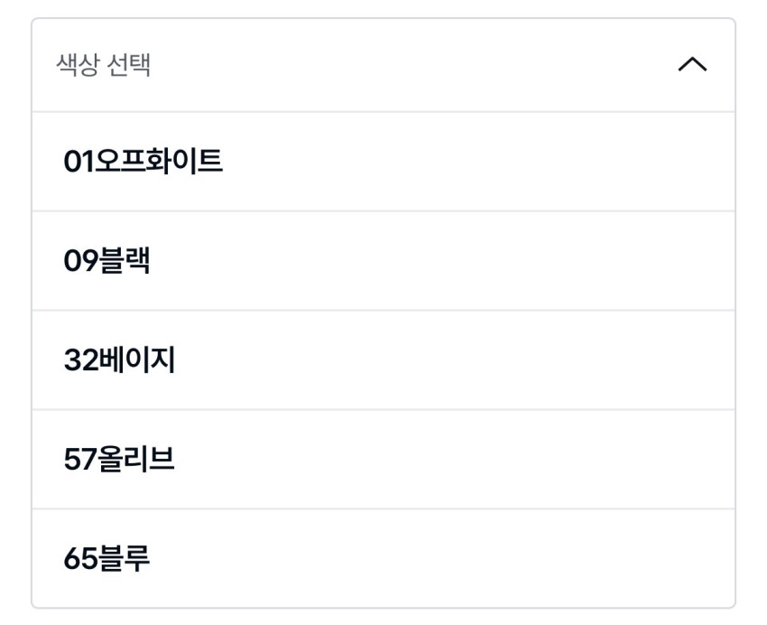767x625 pixels.
Task: Click the last item, 65블루
Action: 107,559
